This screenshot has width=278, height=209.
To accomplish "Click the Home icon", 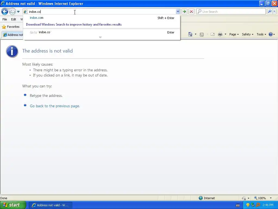I will [x=190, y=34].
